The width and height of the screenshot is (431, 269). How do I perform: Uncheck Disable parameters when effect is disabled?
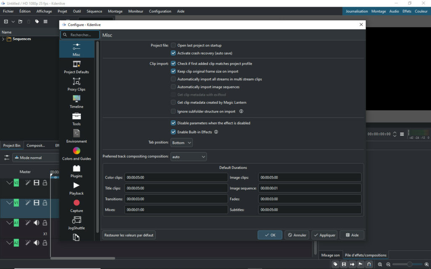coord(173,123)
